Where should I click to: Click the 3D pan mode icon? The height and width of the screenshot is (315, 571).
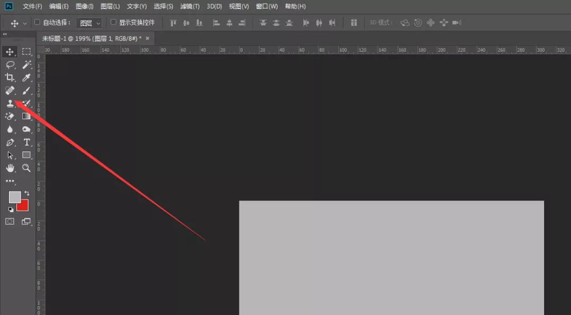click(x=431, y=23)
